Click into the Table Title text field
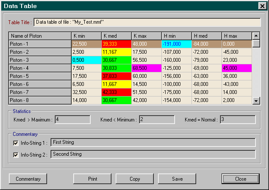Image resolution: width=269 pixels, height=190 pixels. (147, 22)
